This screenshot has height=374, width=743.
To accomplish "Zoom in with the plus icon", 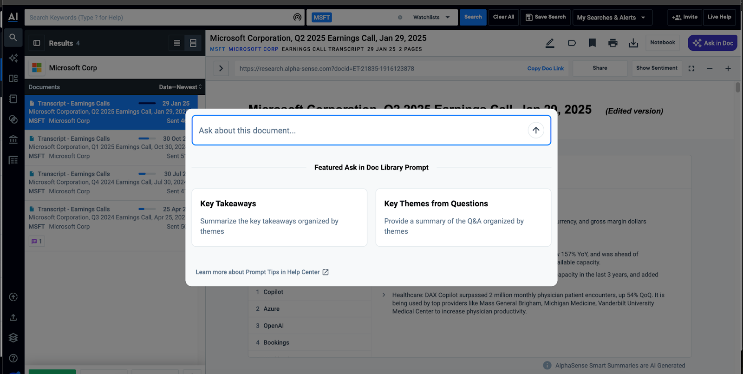I will coord(728,68).
